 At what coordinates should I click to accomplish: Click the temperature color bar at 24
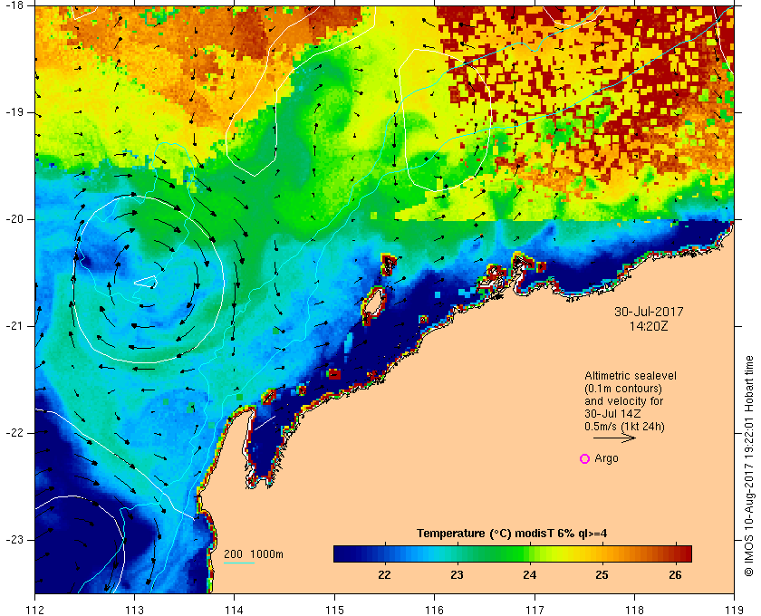pos(530,553)
